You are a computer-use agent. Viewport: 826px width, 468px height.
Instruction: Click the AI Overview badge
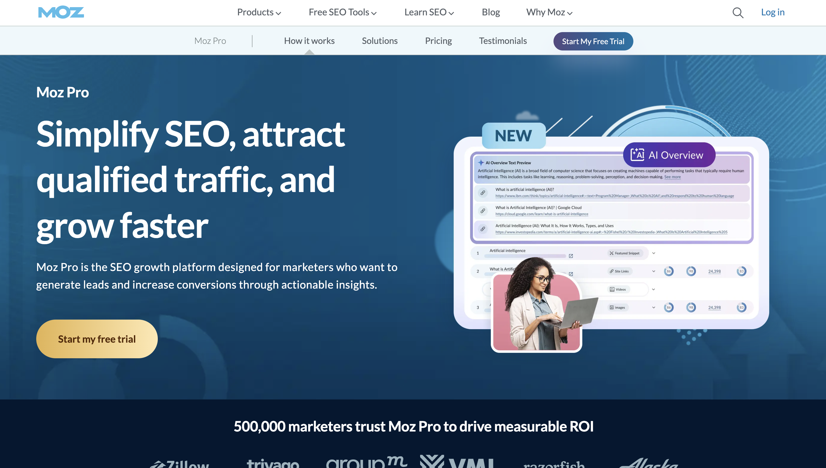[669, 155]
